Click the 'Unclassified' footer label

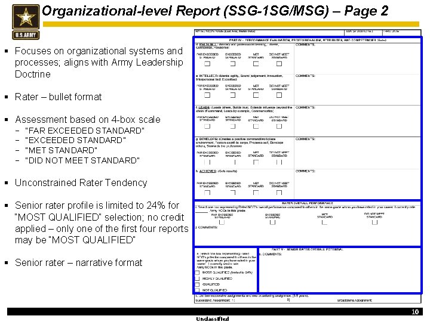[x=213, y=318]
